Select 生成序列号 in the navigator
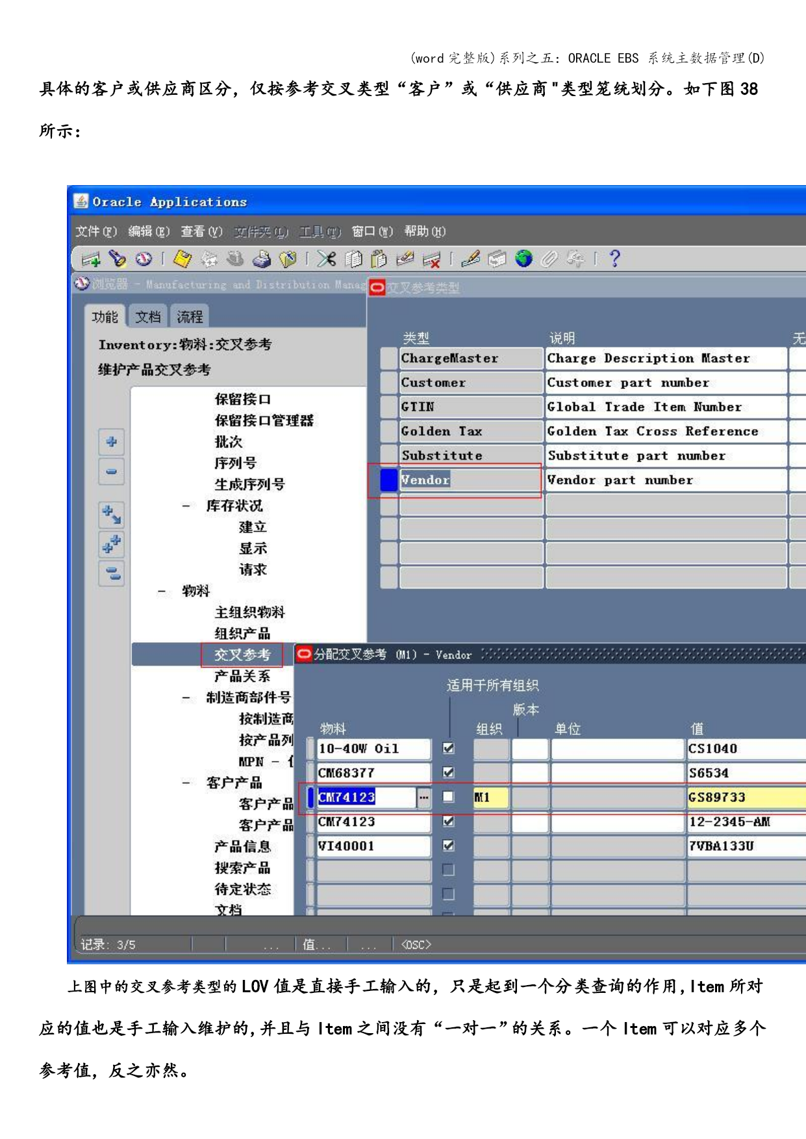The height and width of the screenshot is (1139, 806). click(x=250, y=484)
